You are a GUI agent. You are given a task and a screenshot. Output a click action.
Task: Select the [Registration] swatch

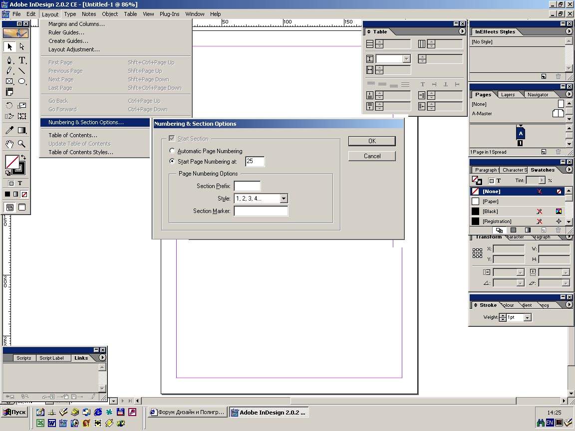click(x=518, y=221)
